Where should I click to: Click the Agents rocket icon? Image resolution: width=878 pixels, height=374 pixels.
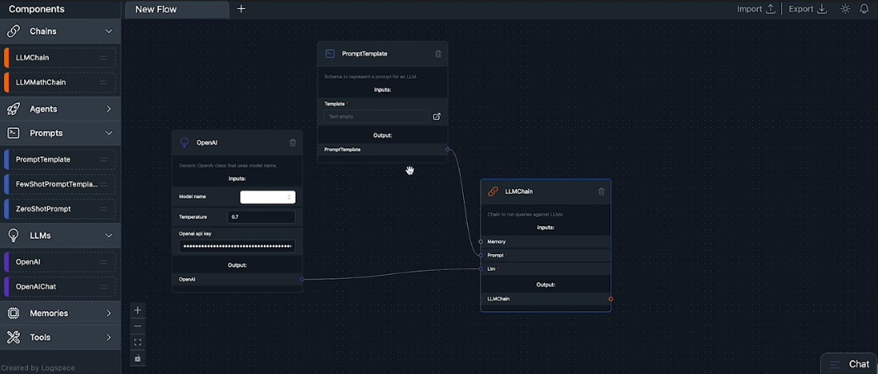point(13,109)
